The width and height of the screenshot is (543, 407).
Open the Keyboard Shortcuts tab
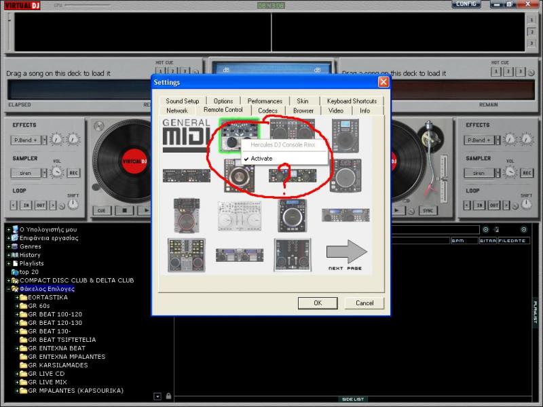coord(352,101)
